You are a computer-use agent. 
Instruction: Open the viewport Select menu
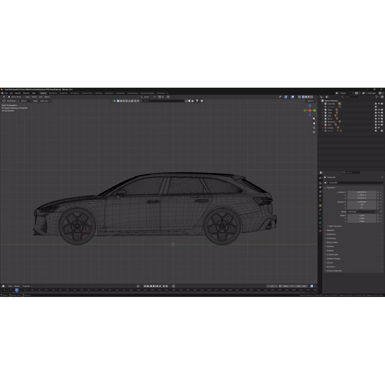click(x=34, y=97)
